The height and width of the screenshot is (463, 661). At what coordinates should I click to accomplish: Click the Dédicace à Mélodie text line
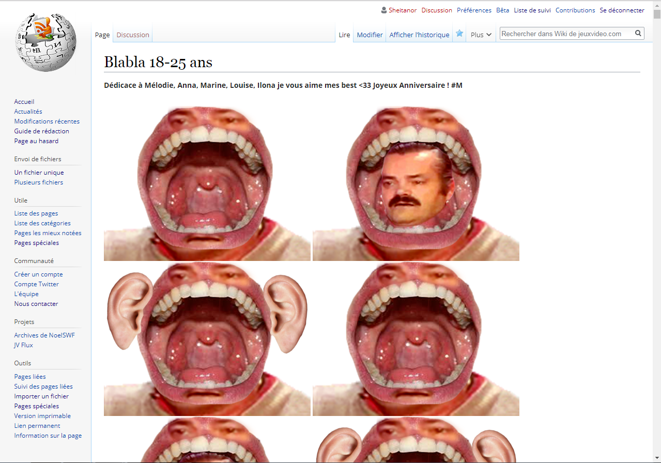pos(283,85)
